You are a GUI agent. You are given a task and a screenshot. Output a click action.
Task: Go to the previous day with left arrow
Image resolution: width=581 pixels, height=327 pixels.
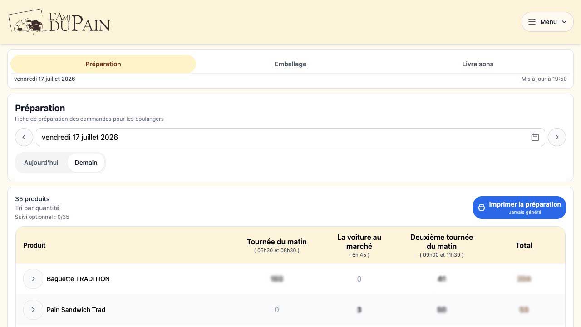pos(24,137)
